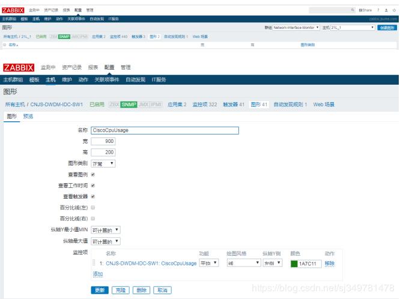Screen dimensions: 400x299
Task: Select 主机群组 in the lower page's blue submenu
Action: tap(13, 80)
